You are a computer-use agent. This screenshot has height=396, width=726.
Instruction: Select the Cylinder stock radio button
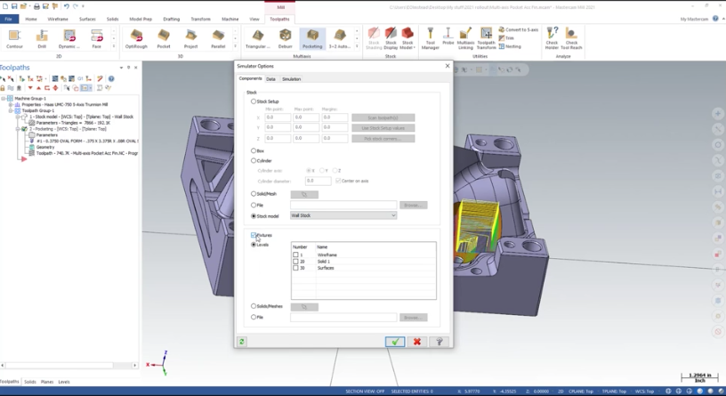pos(254,161)
